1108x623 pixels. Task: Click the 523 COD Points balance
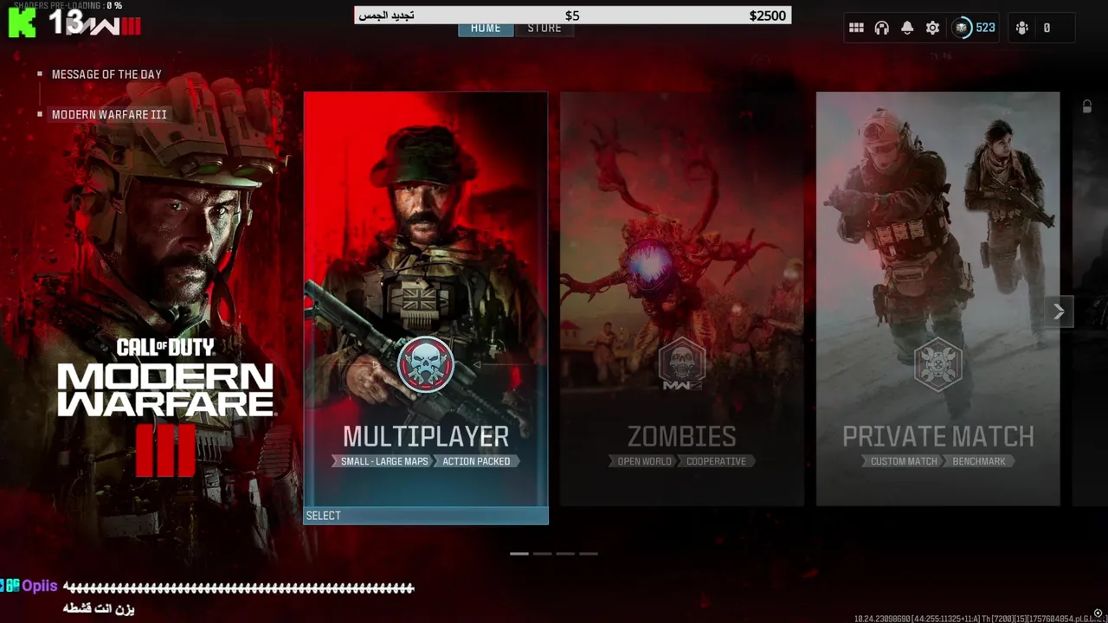pyautogui.click(x=985, y=28)
